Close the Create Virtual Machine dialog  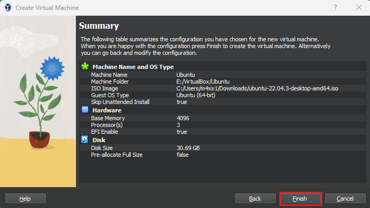[x=359, y=7]
